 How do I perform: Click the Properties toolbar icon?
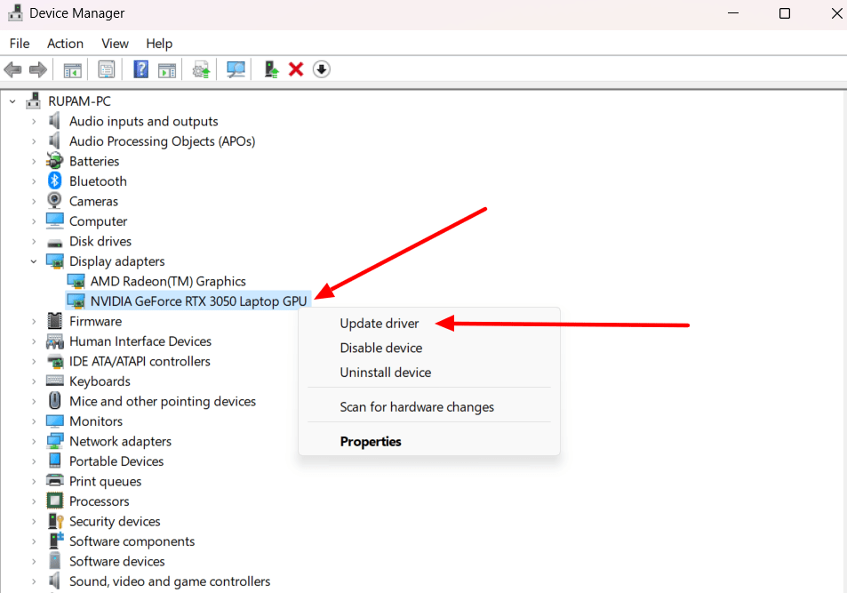coord(107,69)
